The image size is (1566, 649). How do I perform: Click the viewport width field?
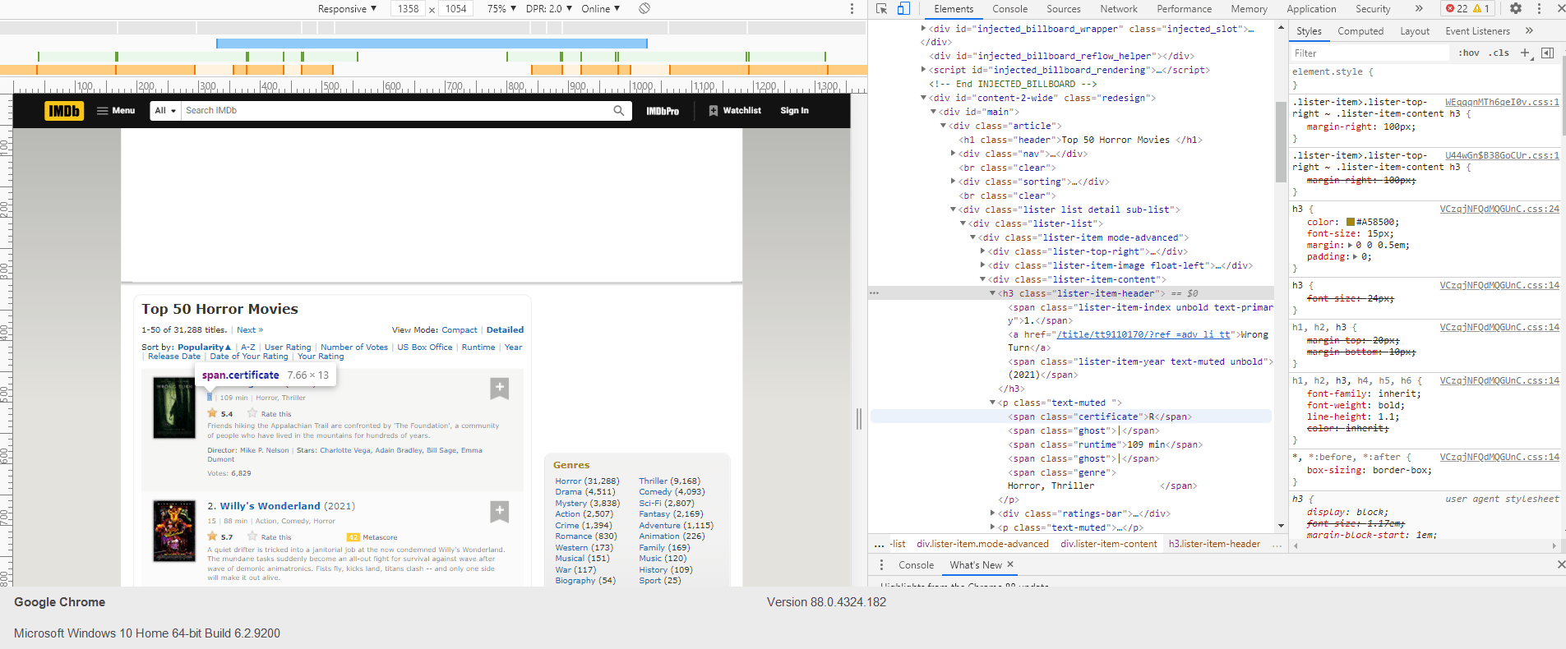point(408,9)
